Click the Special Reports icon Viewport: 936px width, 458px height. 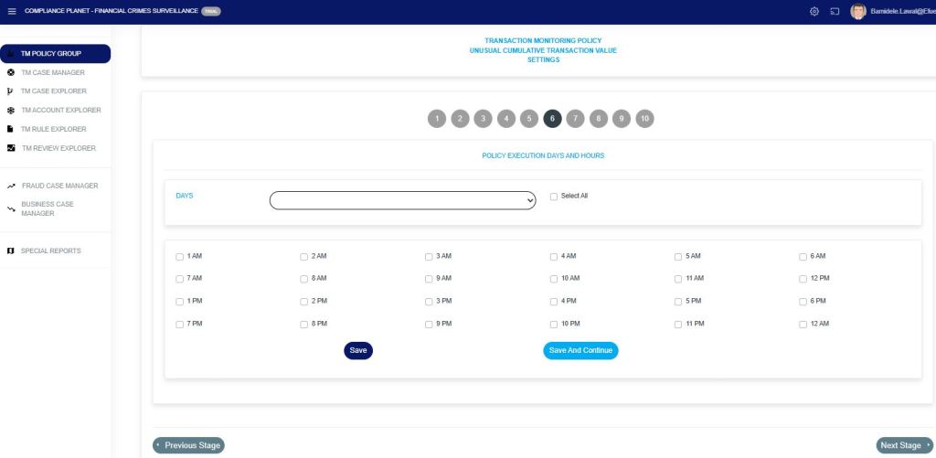[x=10, y=250]
